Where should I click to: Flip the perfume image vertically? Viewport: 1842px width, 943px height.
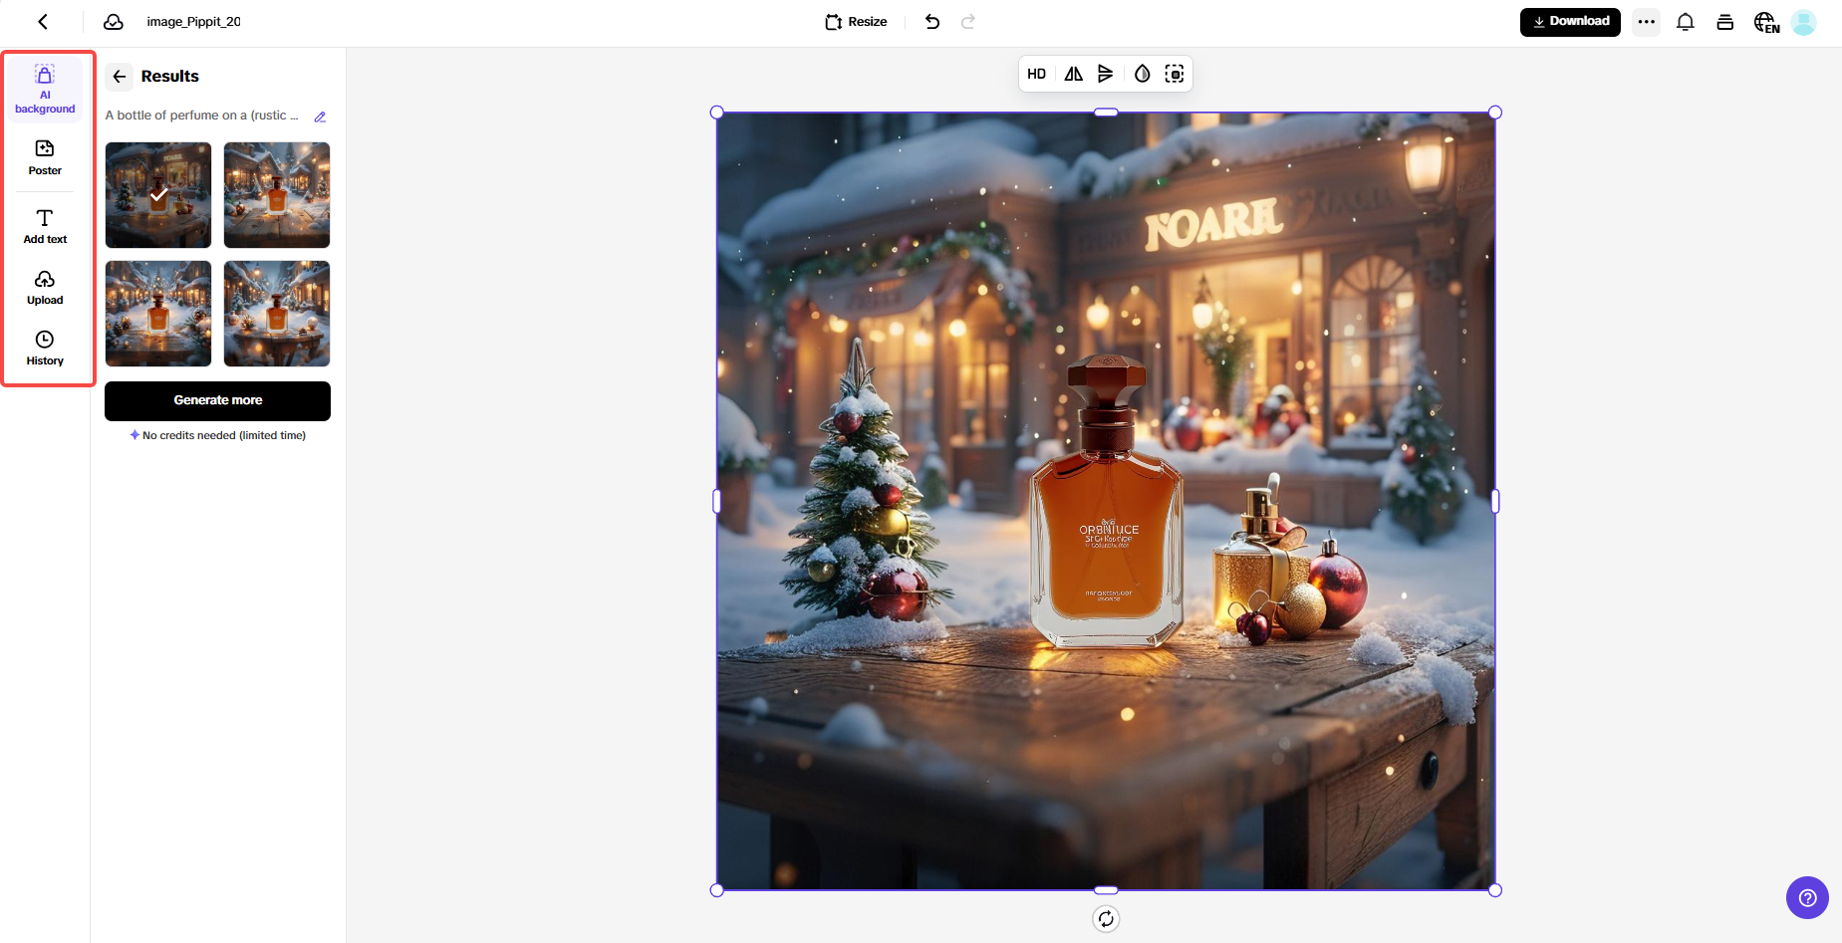[1106, 73]
